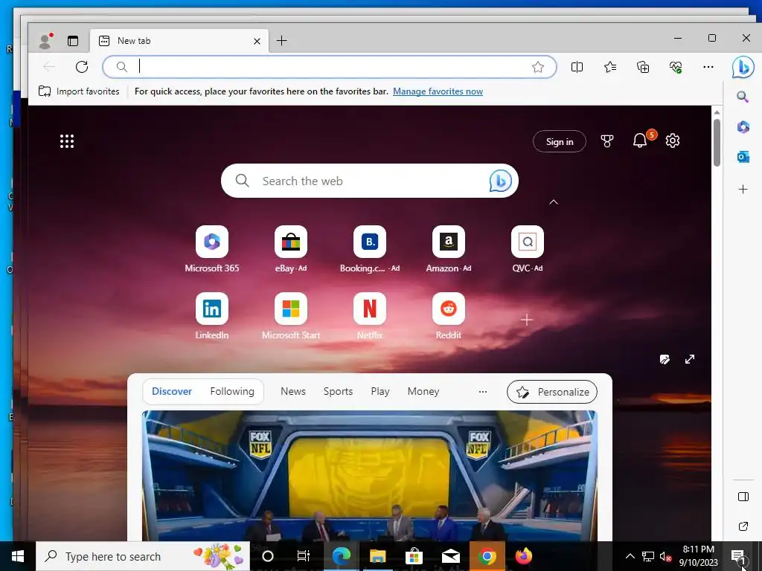Click the Personalize button
This screenshot has height=571, width=762.
[552, 392]
